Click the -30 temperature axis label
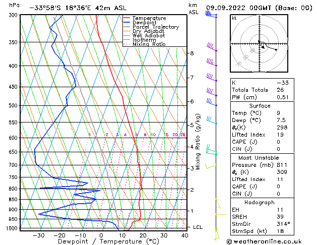317x245 pixels. [38, 235]
